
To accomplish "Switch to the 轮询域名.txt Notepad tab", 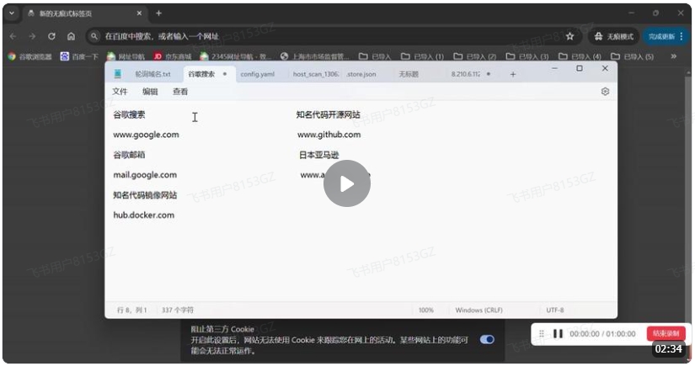I will (153, 74).
